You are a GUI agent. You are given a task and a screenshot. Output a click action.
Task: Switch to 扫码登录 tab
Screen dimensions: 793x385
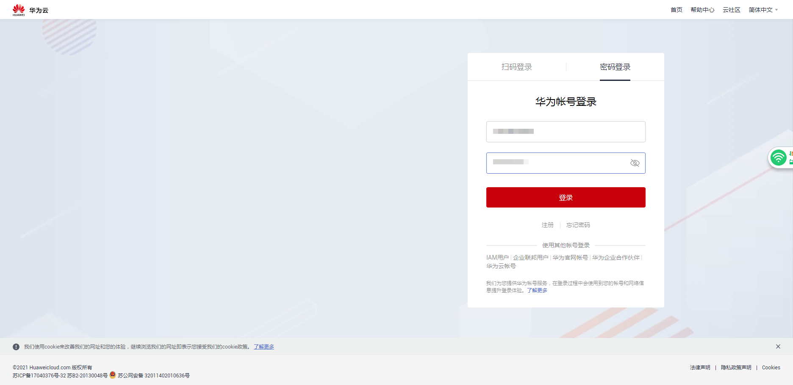pyautogui.click(x=517, y=67)
